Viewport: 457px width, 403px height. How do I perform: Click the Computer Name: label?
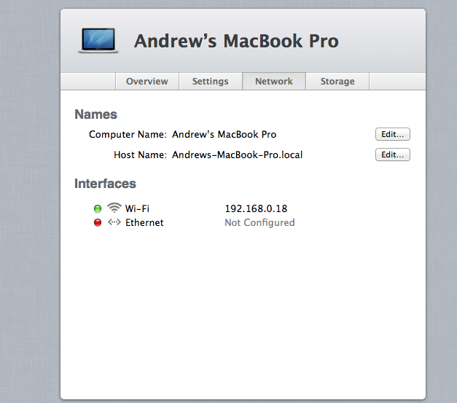(128, 134)
